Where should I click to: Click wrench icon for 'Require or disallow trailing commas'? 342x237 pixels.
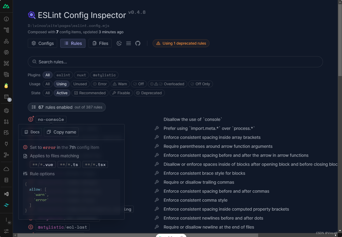click(x=157, y=182)
